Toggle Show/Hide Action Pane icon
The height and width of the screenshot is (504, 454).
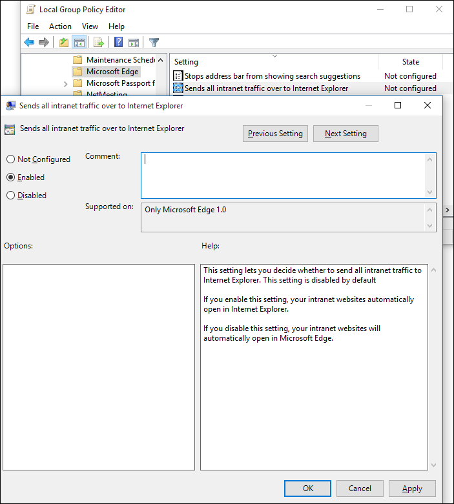coord(134,43)
